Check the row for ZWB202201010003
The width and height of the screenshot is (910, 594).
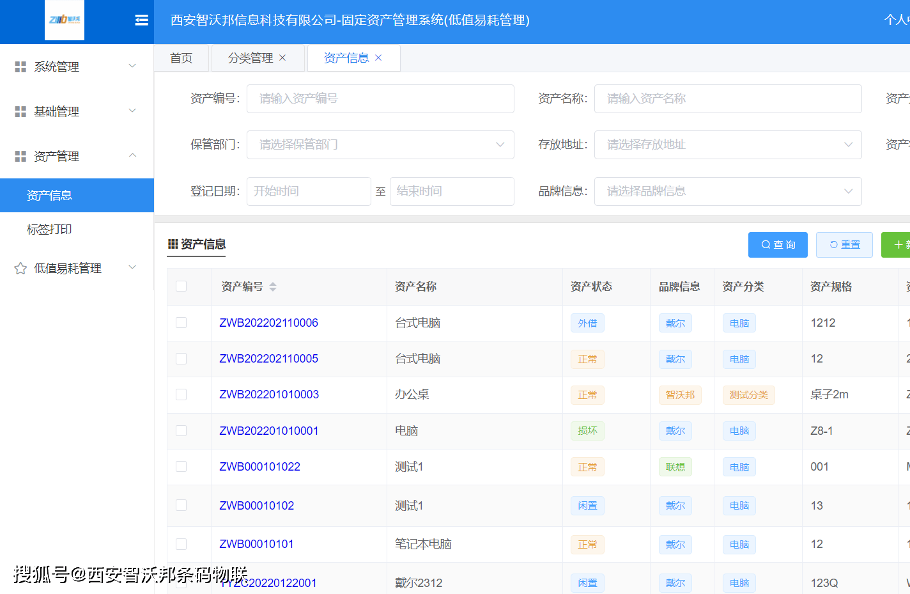181,395
